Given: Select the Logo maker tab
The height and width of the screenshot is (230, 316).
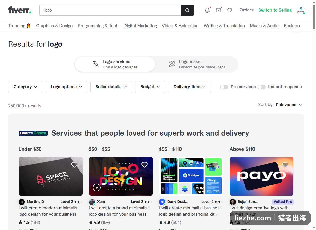Looking at the screenshot, I should (197, 64).
